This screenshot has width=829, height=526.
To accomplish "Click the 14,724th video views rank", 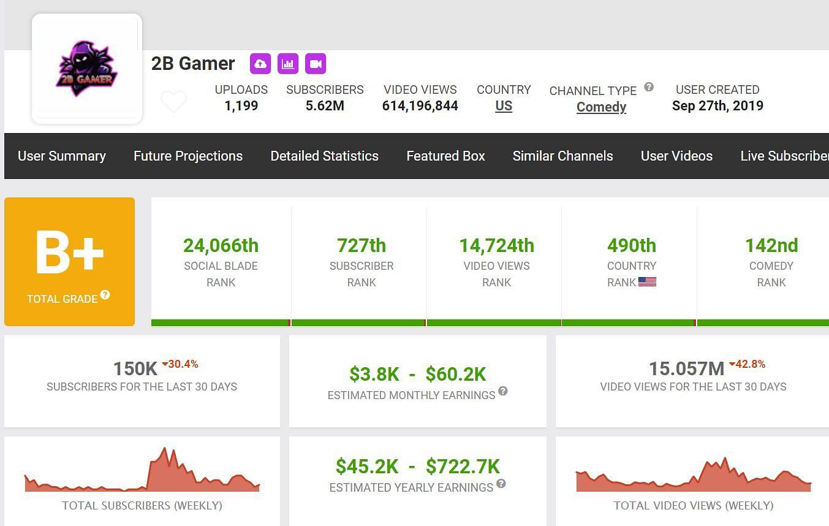I will pyautogui.click(x=497, y=246).
